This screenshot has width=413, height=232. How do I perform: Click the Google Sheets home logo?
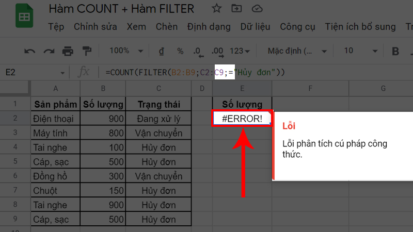click(24, 18)
